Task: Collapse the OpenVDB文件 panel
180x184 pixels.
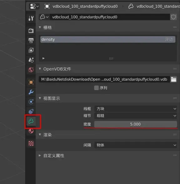Action: (x=40, y=69)
